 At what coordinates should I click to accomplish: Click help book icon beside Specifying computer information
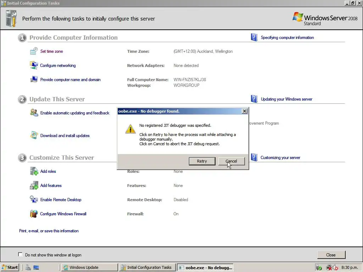pyautogui.click(x=254, y=37)
